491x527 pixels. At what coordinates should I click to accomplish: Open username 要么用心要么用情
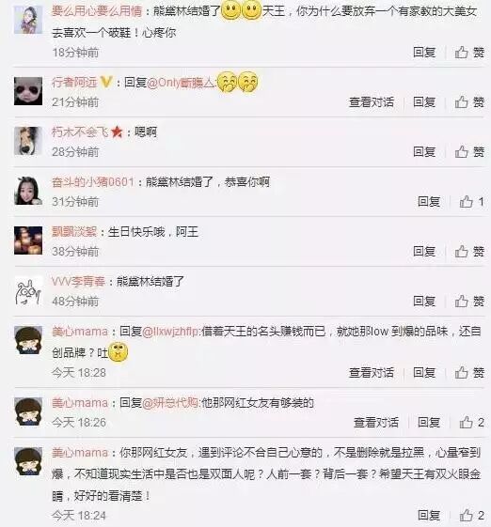coord(97,11)
